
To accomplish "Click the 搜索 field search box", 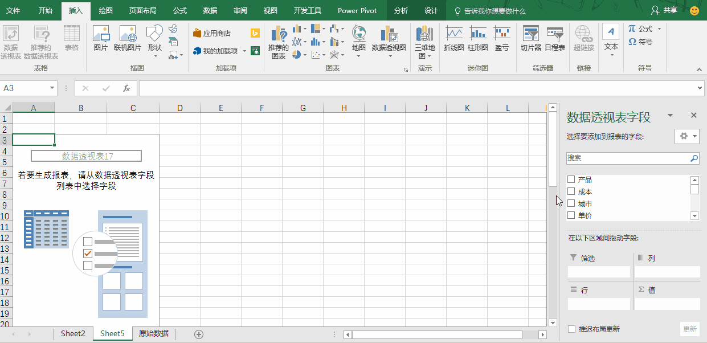I will (x=627, y=158).
